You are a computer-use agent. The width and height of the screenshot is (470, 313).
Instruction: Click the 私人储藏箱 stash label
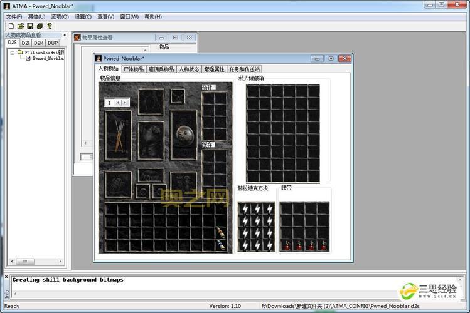coord(251,78)
